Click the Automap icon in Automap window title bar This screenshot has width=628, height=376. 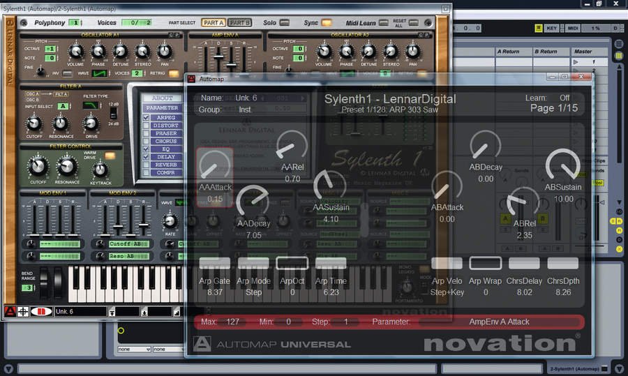(191, 79)
